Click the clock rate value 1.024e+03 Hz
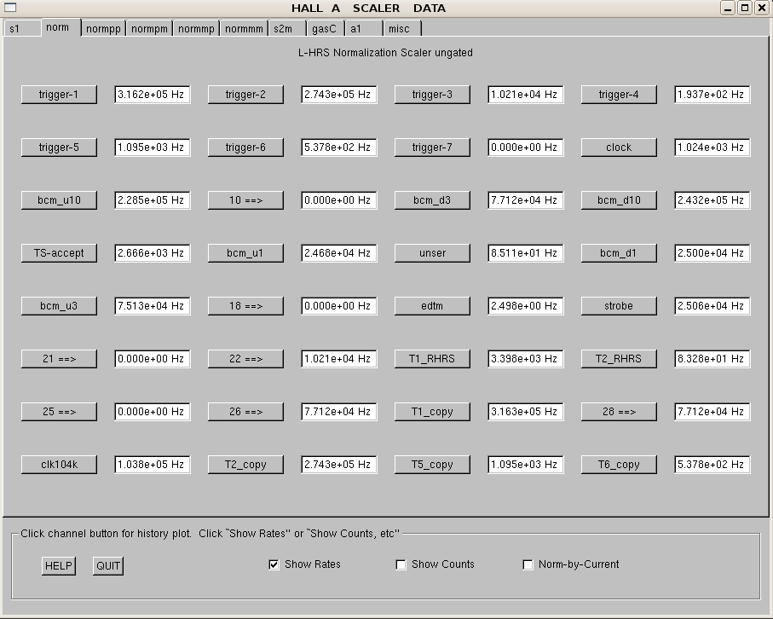Viewport: 773px width, 619px height. point(712,147)
